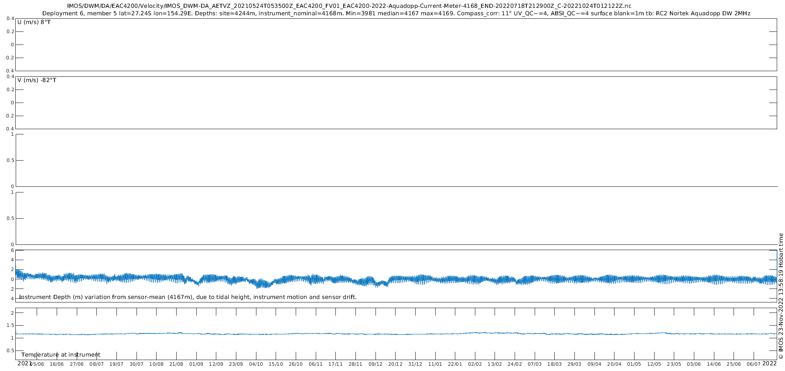Select the 26/10 date tick label
Image resolution: width=785 pixels, height=371 pixels.
pyautogui.click(x=296, y=364)
